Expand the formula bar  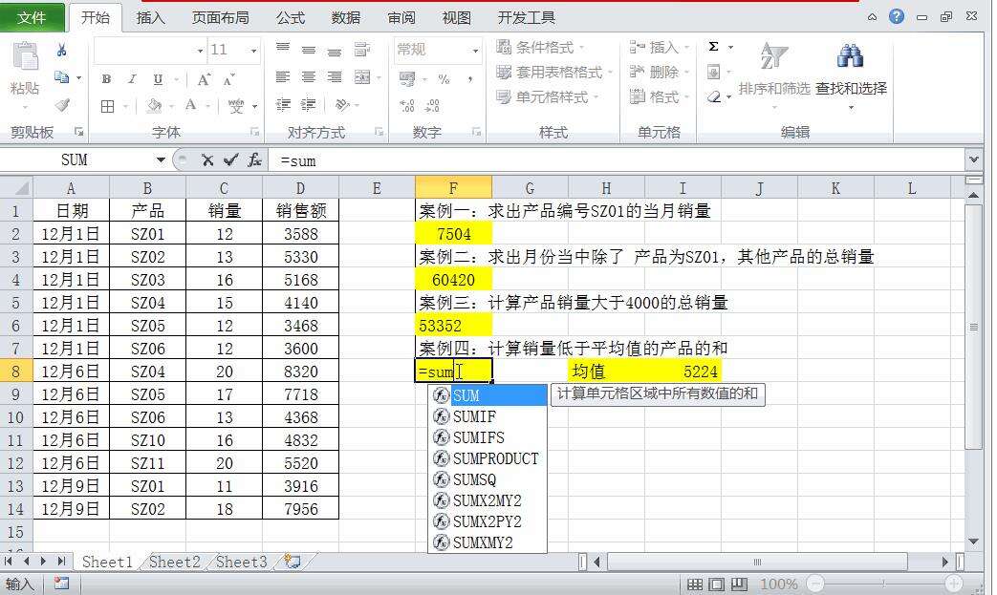(x=973, y=160)
